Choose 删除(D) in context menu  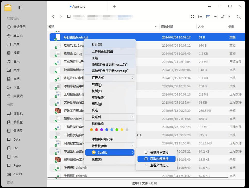110,104
